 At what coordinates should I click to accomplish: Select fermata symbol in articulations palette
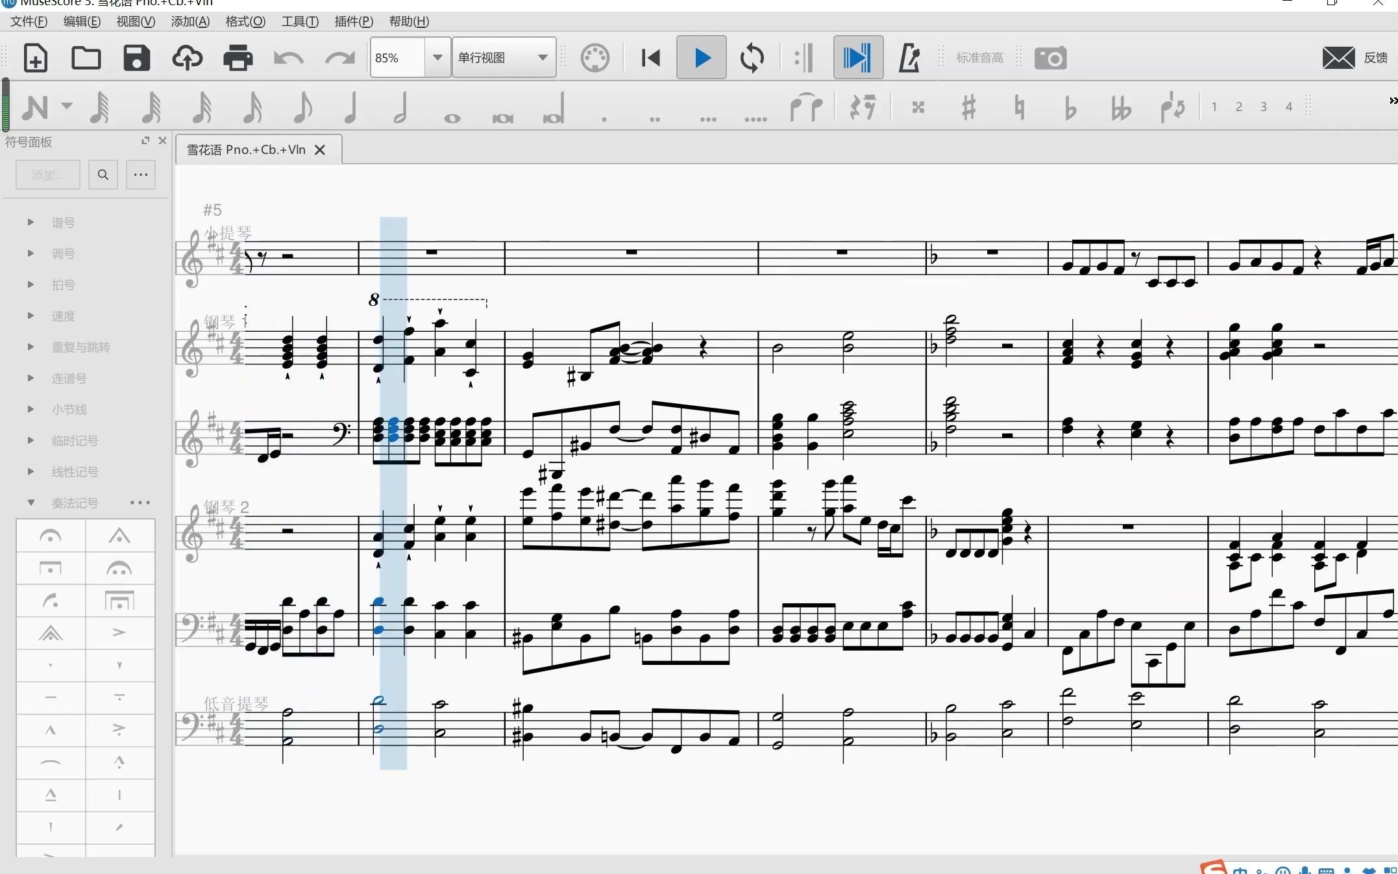[51, 536]
